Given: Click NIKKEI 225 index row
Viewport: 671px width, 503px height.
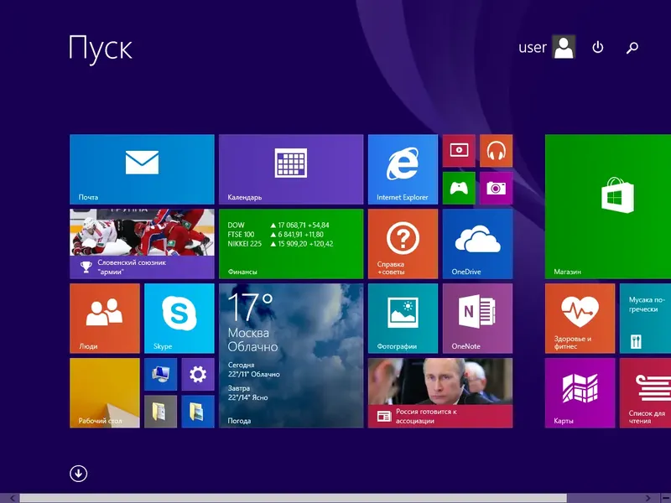Looking at the screenshot, I should 280,244.
